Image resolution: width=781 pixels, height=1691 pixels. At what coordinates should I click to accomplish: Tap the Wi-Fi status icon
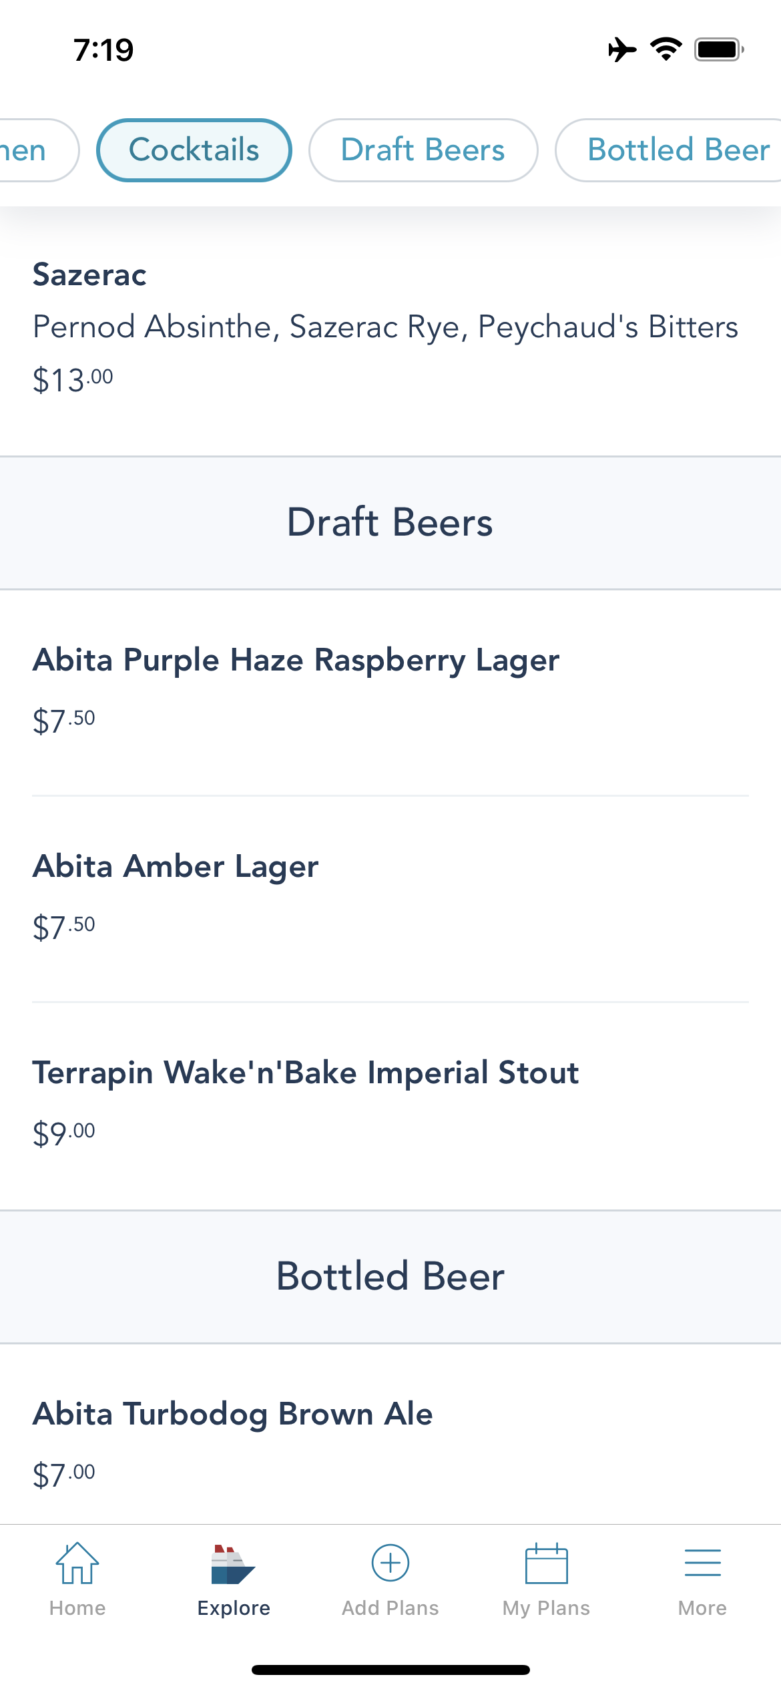tap(666, 49)
